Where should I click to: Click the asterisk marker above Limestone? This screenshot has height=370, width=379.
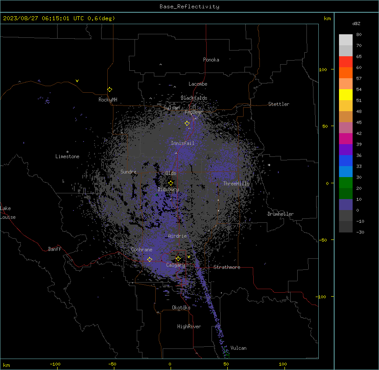click(x=67, y=152)
